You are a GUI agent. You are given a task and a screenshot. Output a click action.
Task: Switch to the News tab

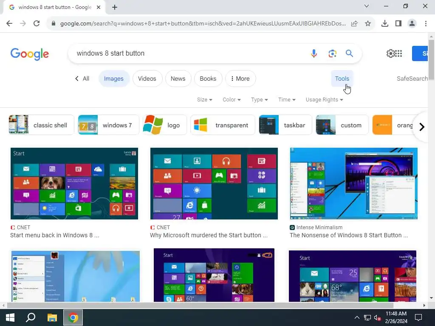178,79
